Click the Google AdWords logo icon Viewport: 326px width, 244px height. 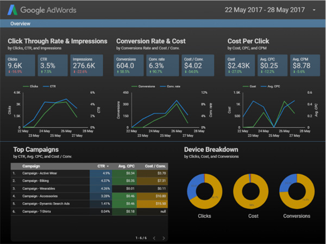[12, 10]
